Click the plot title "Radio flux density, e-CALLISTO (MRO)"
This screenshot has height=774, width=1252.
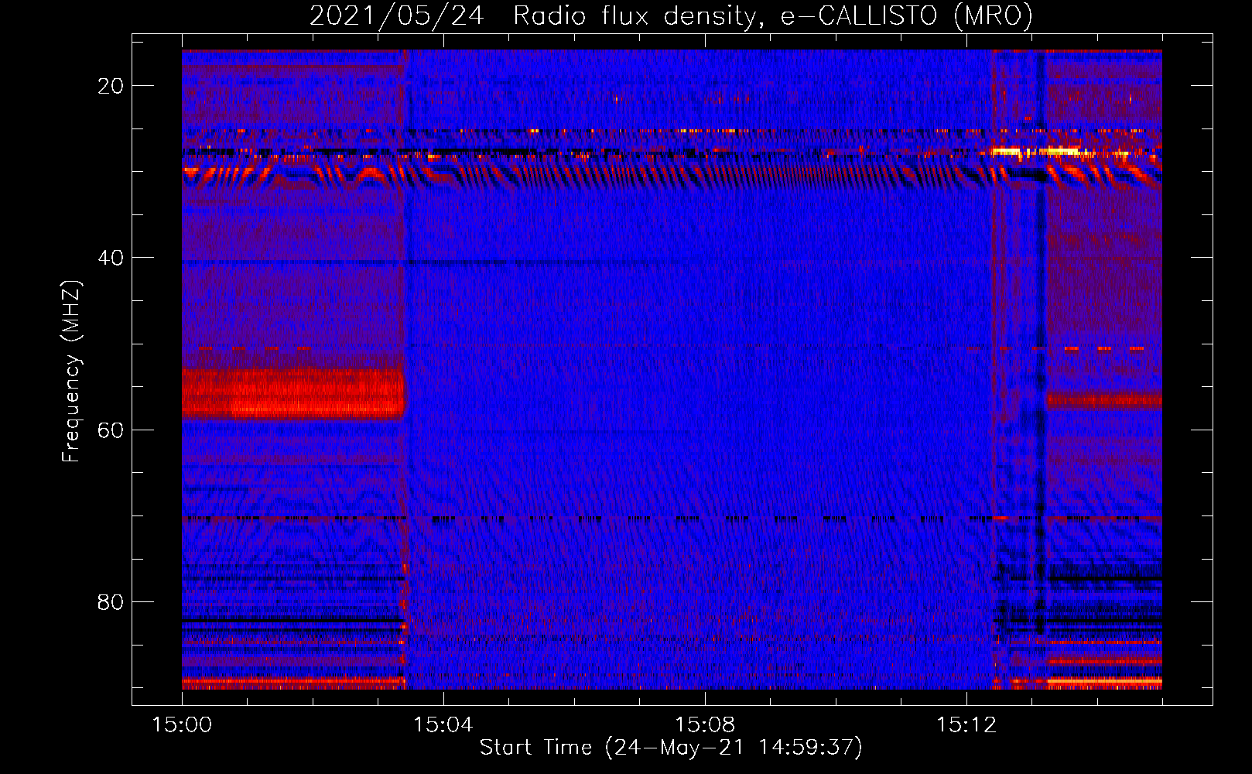[773, 16]
